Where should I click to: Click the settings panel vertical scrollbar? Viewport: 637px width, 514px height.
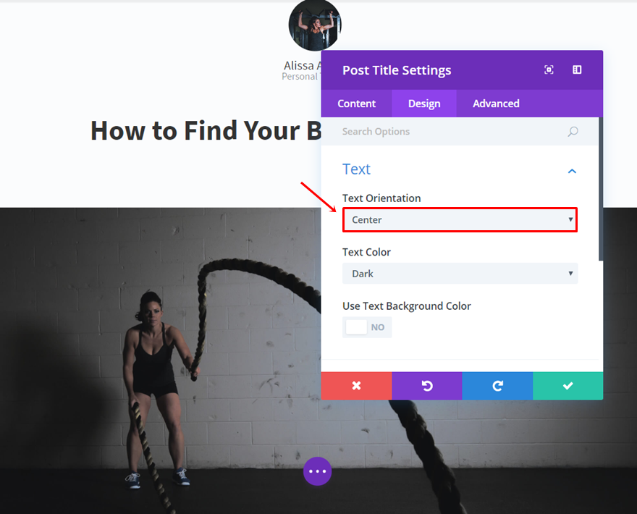[x=600, y=189]
